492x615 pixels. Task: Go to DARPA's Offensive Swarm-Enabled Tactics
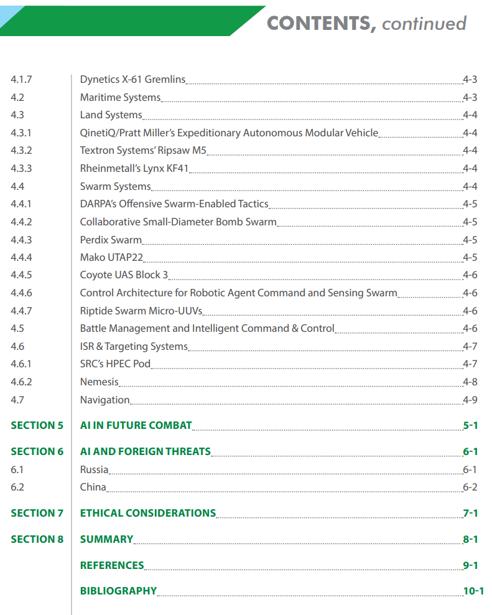[174, 204]
